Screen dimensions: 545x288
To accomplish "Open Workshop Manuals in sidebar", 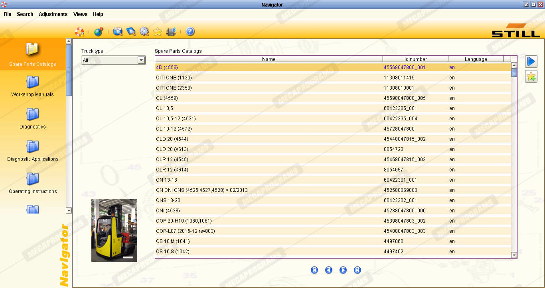I will tap(33, 86).
